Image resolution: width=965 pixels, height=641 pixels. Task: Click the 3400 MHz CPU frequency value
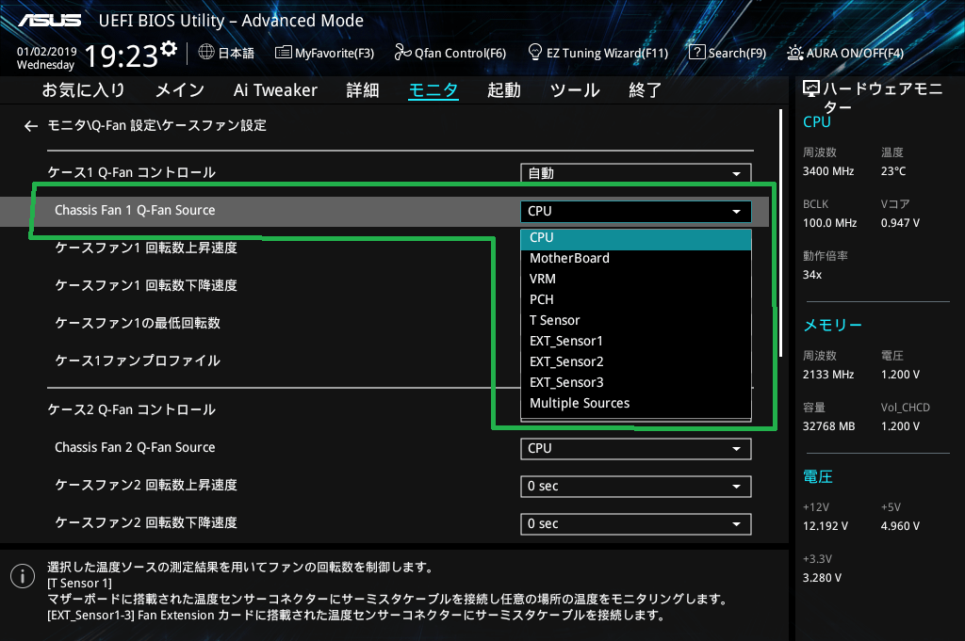(x=828, y=171)
